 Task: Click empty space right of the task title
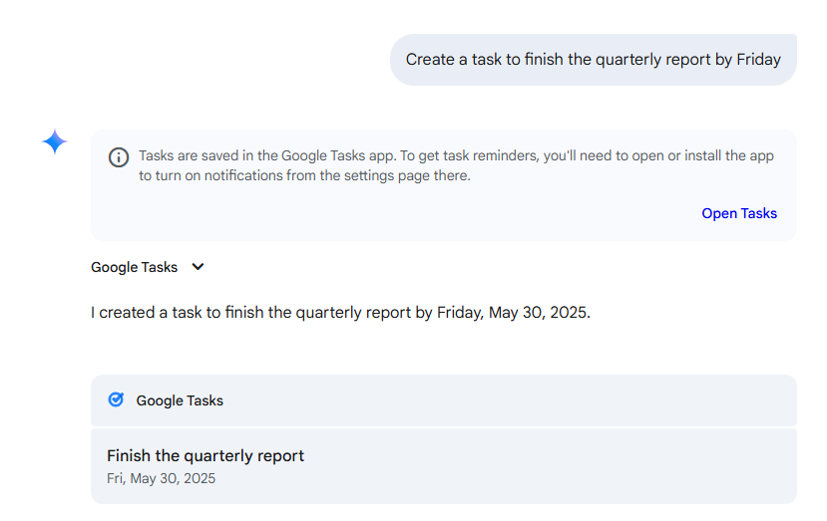[x=549, y=456]
